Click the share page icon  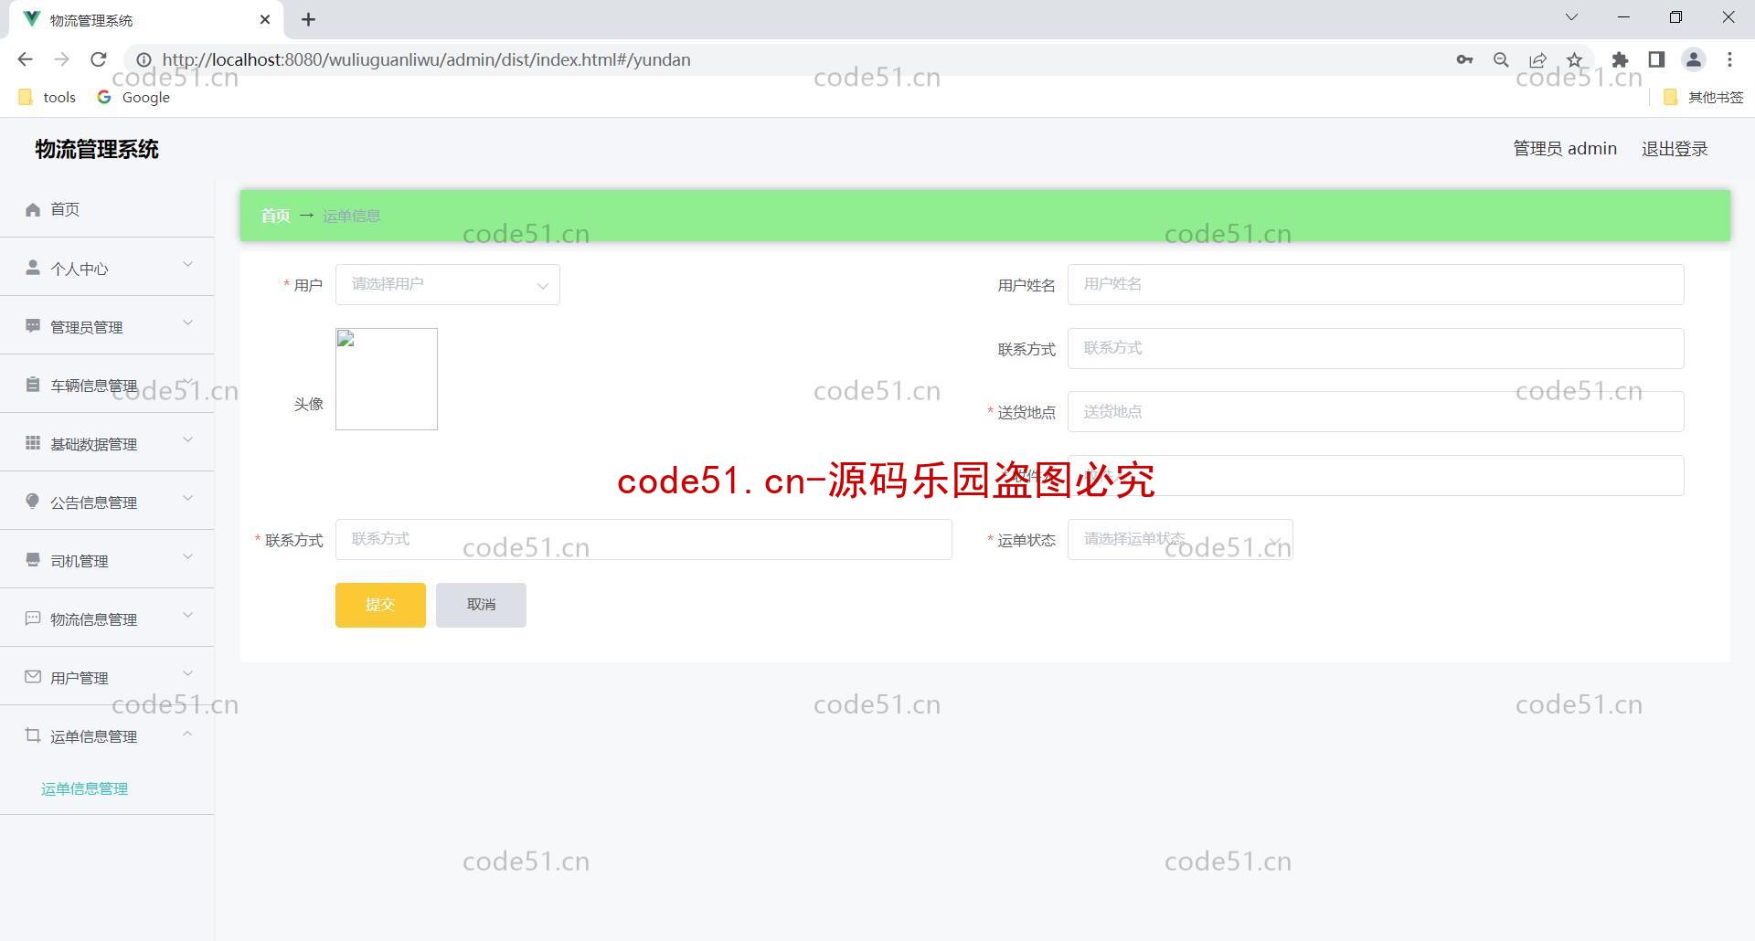click(1537, 59)
